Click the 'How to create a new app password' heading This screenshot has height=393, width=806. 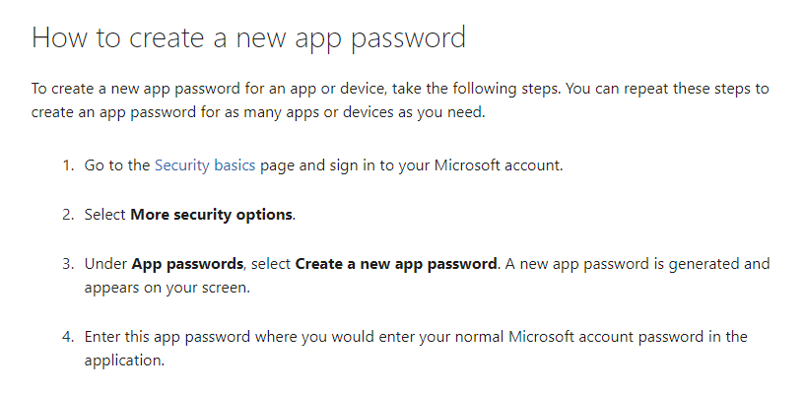click(x=248, y=38)
